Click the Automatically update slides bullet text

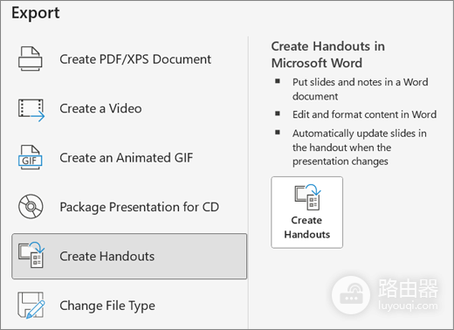[360, 148]
